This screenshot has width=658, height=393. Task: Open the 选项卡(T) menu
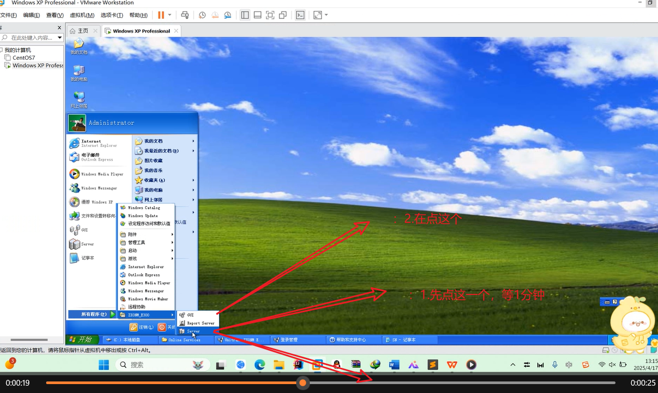112,15
